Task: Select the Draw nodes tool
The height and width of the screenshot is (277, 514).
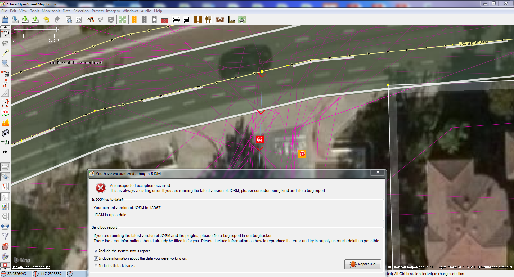Action: tap(5, 53)
